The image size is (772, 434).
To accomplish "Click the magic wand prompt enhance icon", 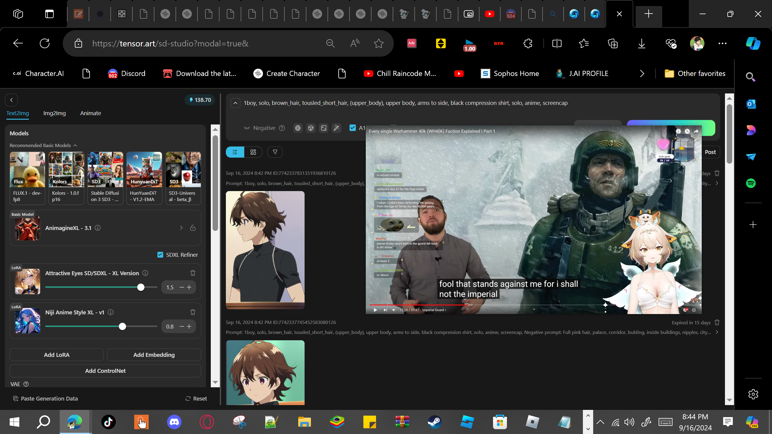I will point(337,128).
